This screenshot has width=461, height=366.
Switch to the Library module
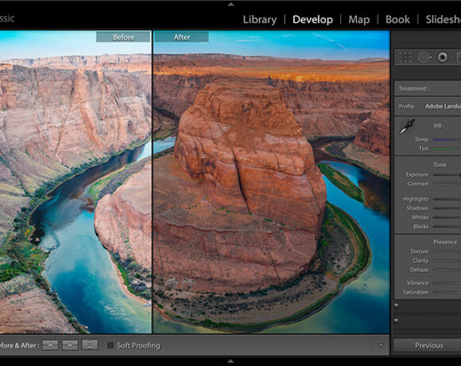coord(260,19)
